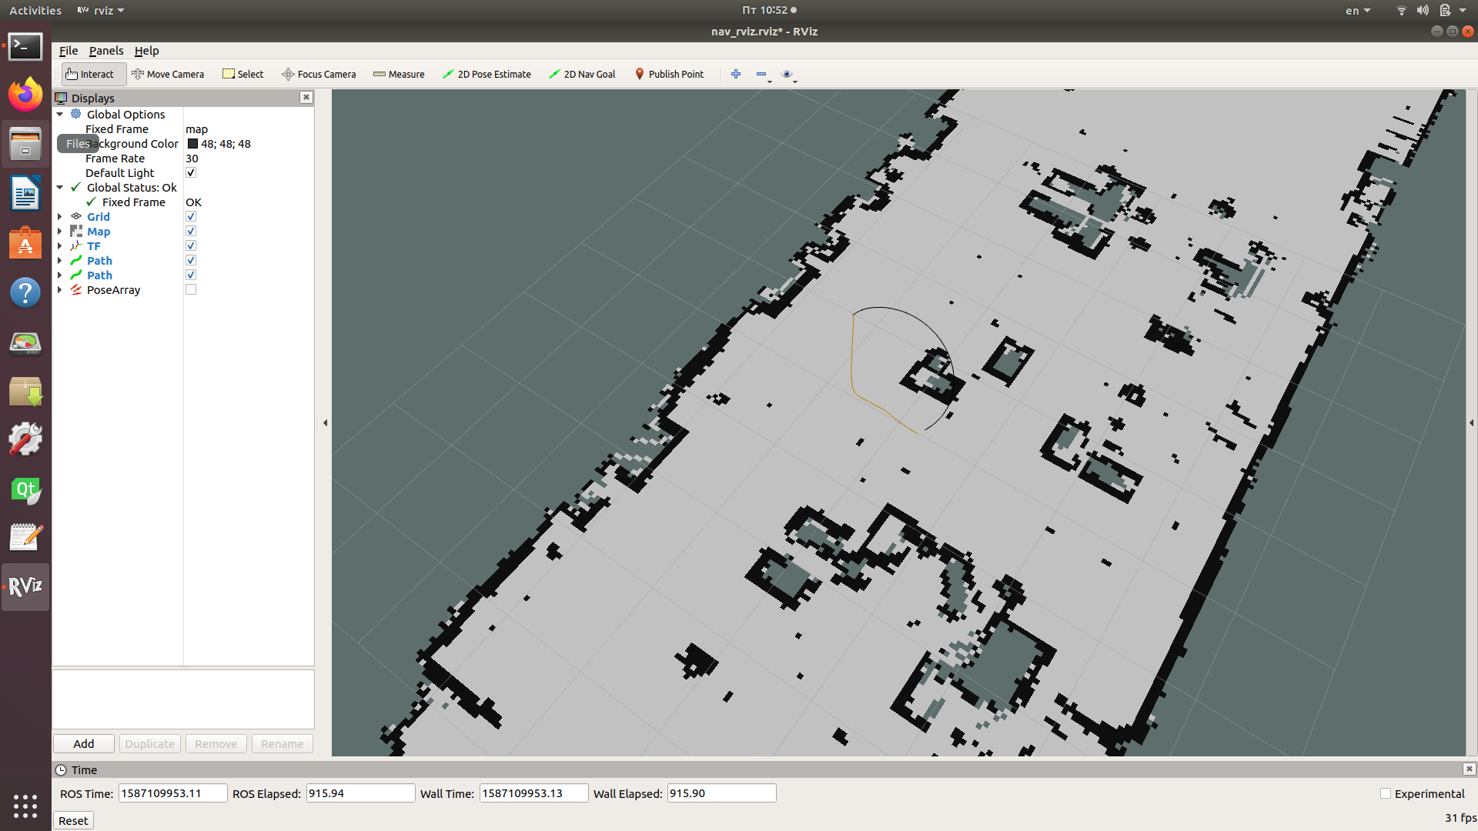
Task: Expand the Grid display item
Action: pyautogui.click(x=60, y=216)
